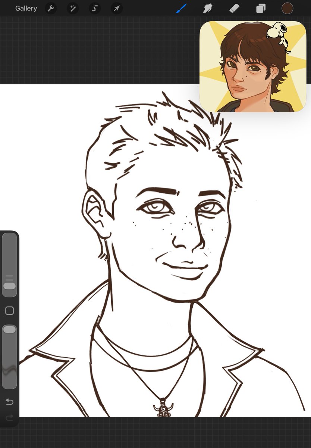Open the Actions wrench menu
311x448 pixels.
click(51, 8)
